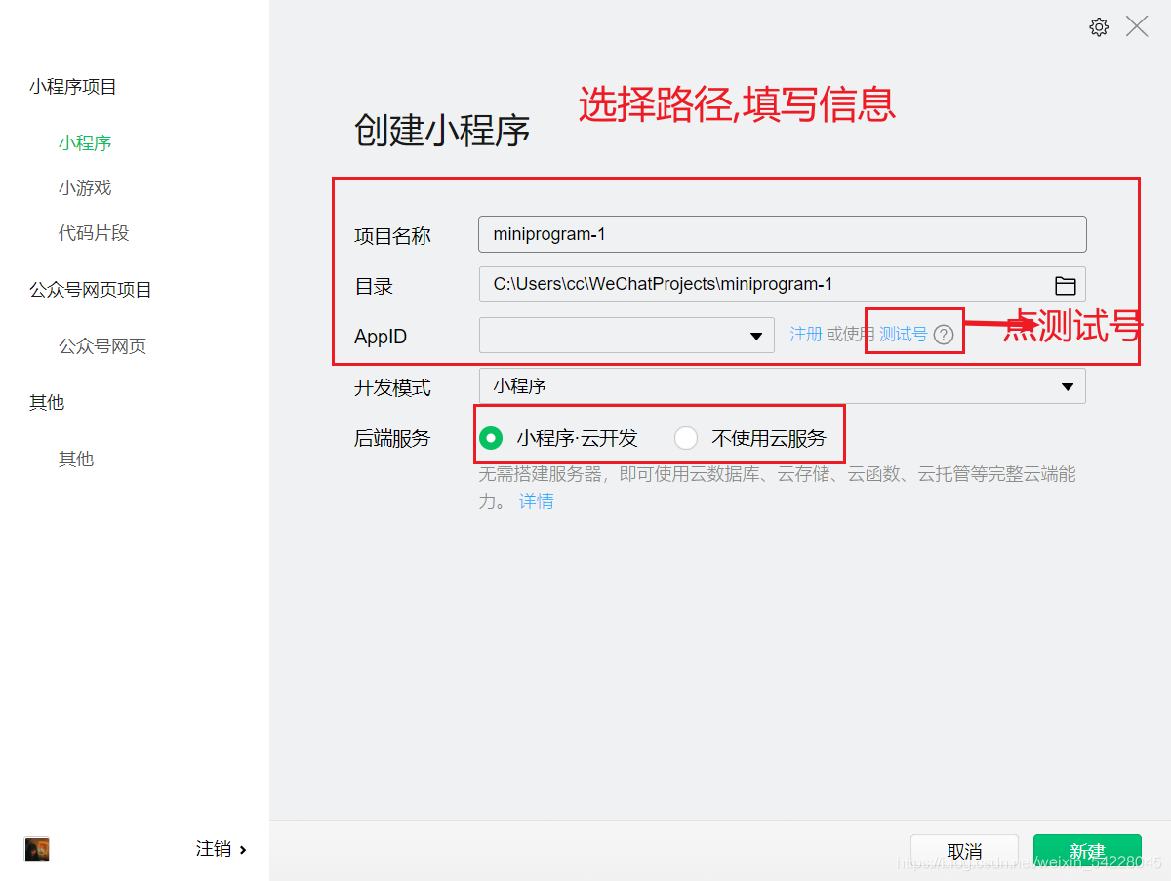Click the 注册 link
1171x881 pixels.
click(x=807, y=334)
